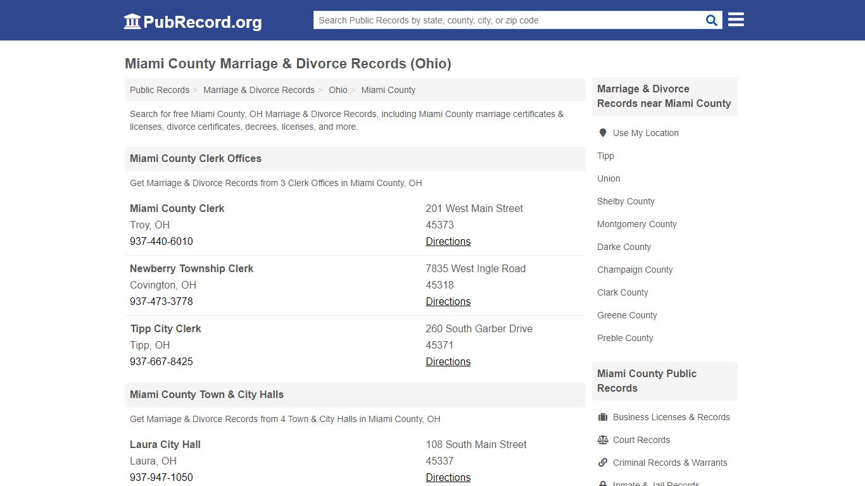Viewport: 865px width, 486px height.
Task: Open Union nearby records link
Action: (609, 178)
